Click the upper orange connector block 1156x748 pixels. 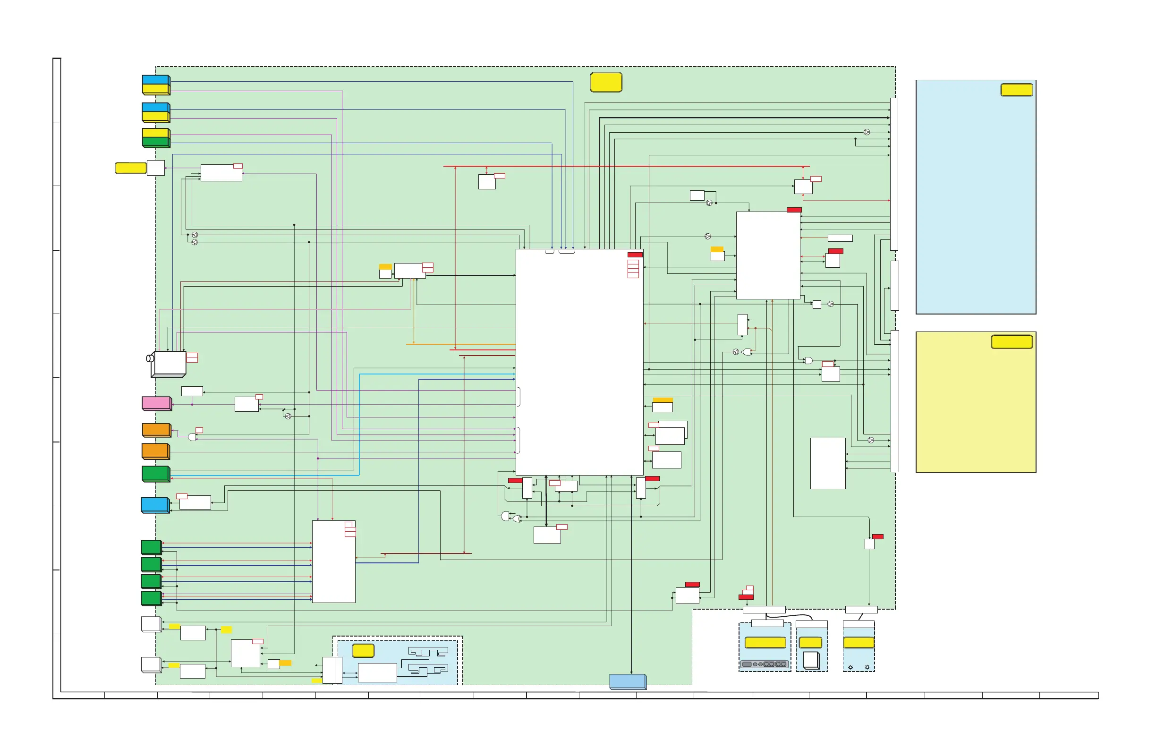[x=156, y=430]
